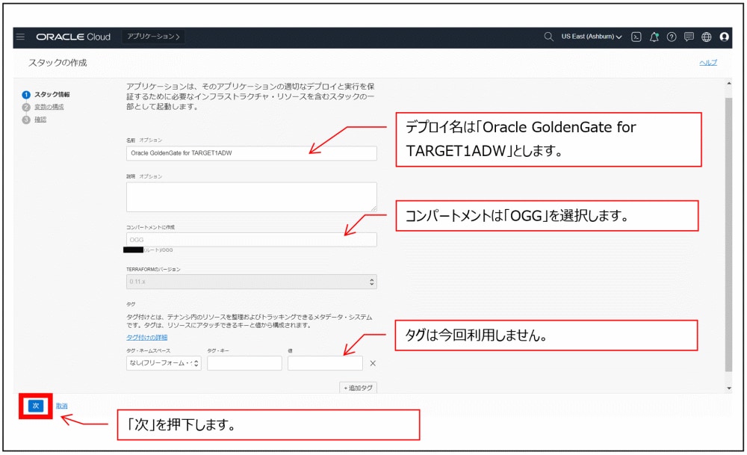Click the tag 値 input field

[325, 363]
